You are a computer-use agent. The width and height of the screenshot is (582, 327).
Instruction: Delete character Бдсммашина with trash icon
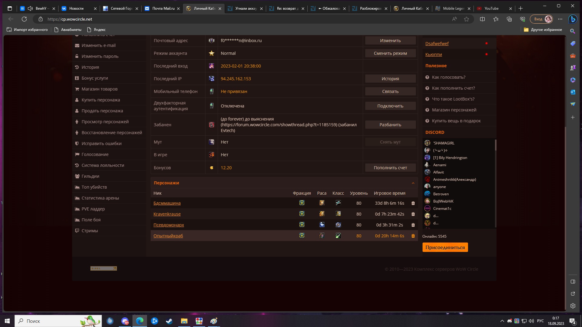(x=413, y=203)
